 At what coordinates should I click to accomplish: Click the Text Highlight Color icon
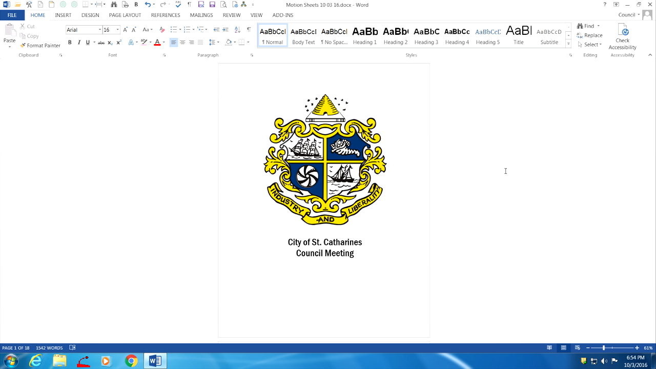coord(144,43)
